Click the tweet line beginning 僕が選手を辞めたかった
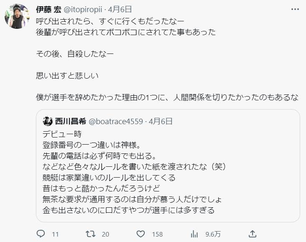Screen dimensions: 306x242 tap(167, 97)
